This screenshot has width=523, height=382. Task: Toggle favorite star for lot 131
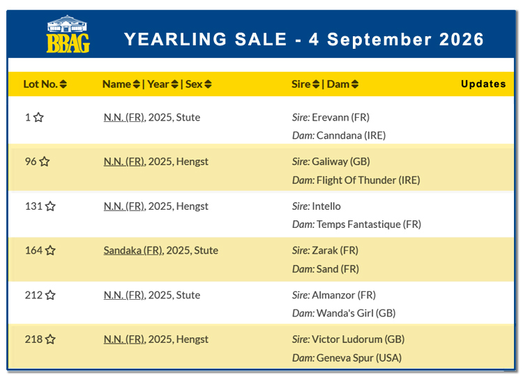tap(50, 206)
